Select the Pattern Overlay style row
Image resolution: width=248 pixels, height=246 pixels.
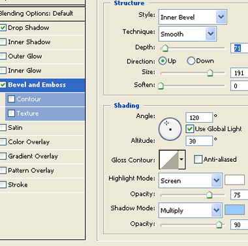(x=42, y=170)
